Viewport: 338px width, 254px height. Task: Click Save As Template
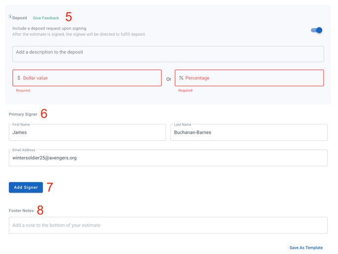click(306, 248)
